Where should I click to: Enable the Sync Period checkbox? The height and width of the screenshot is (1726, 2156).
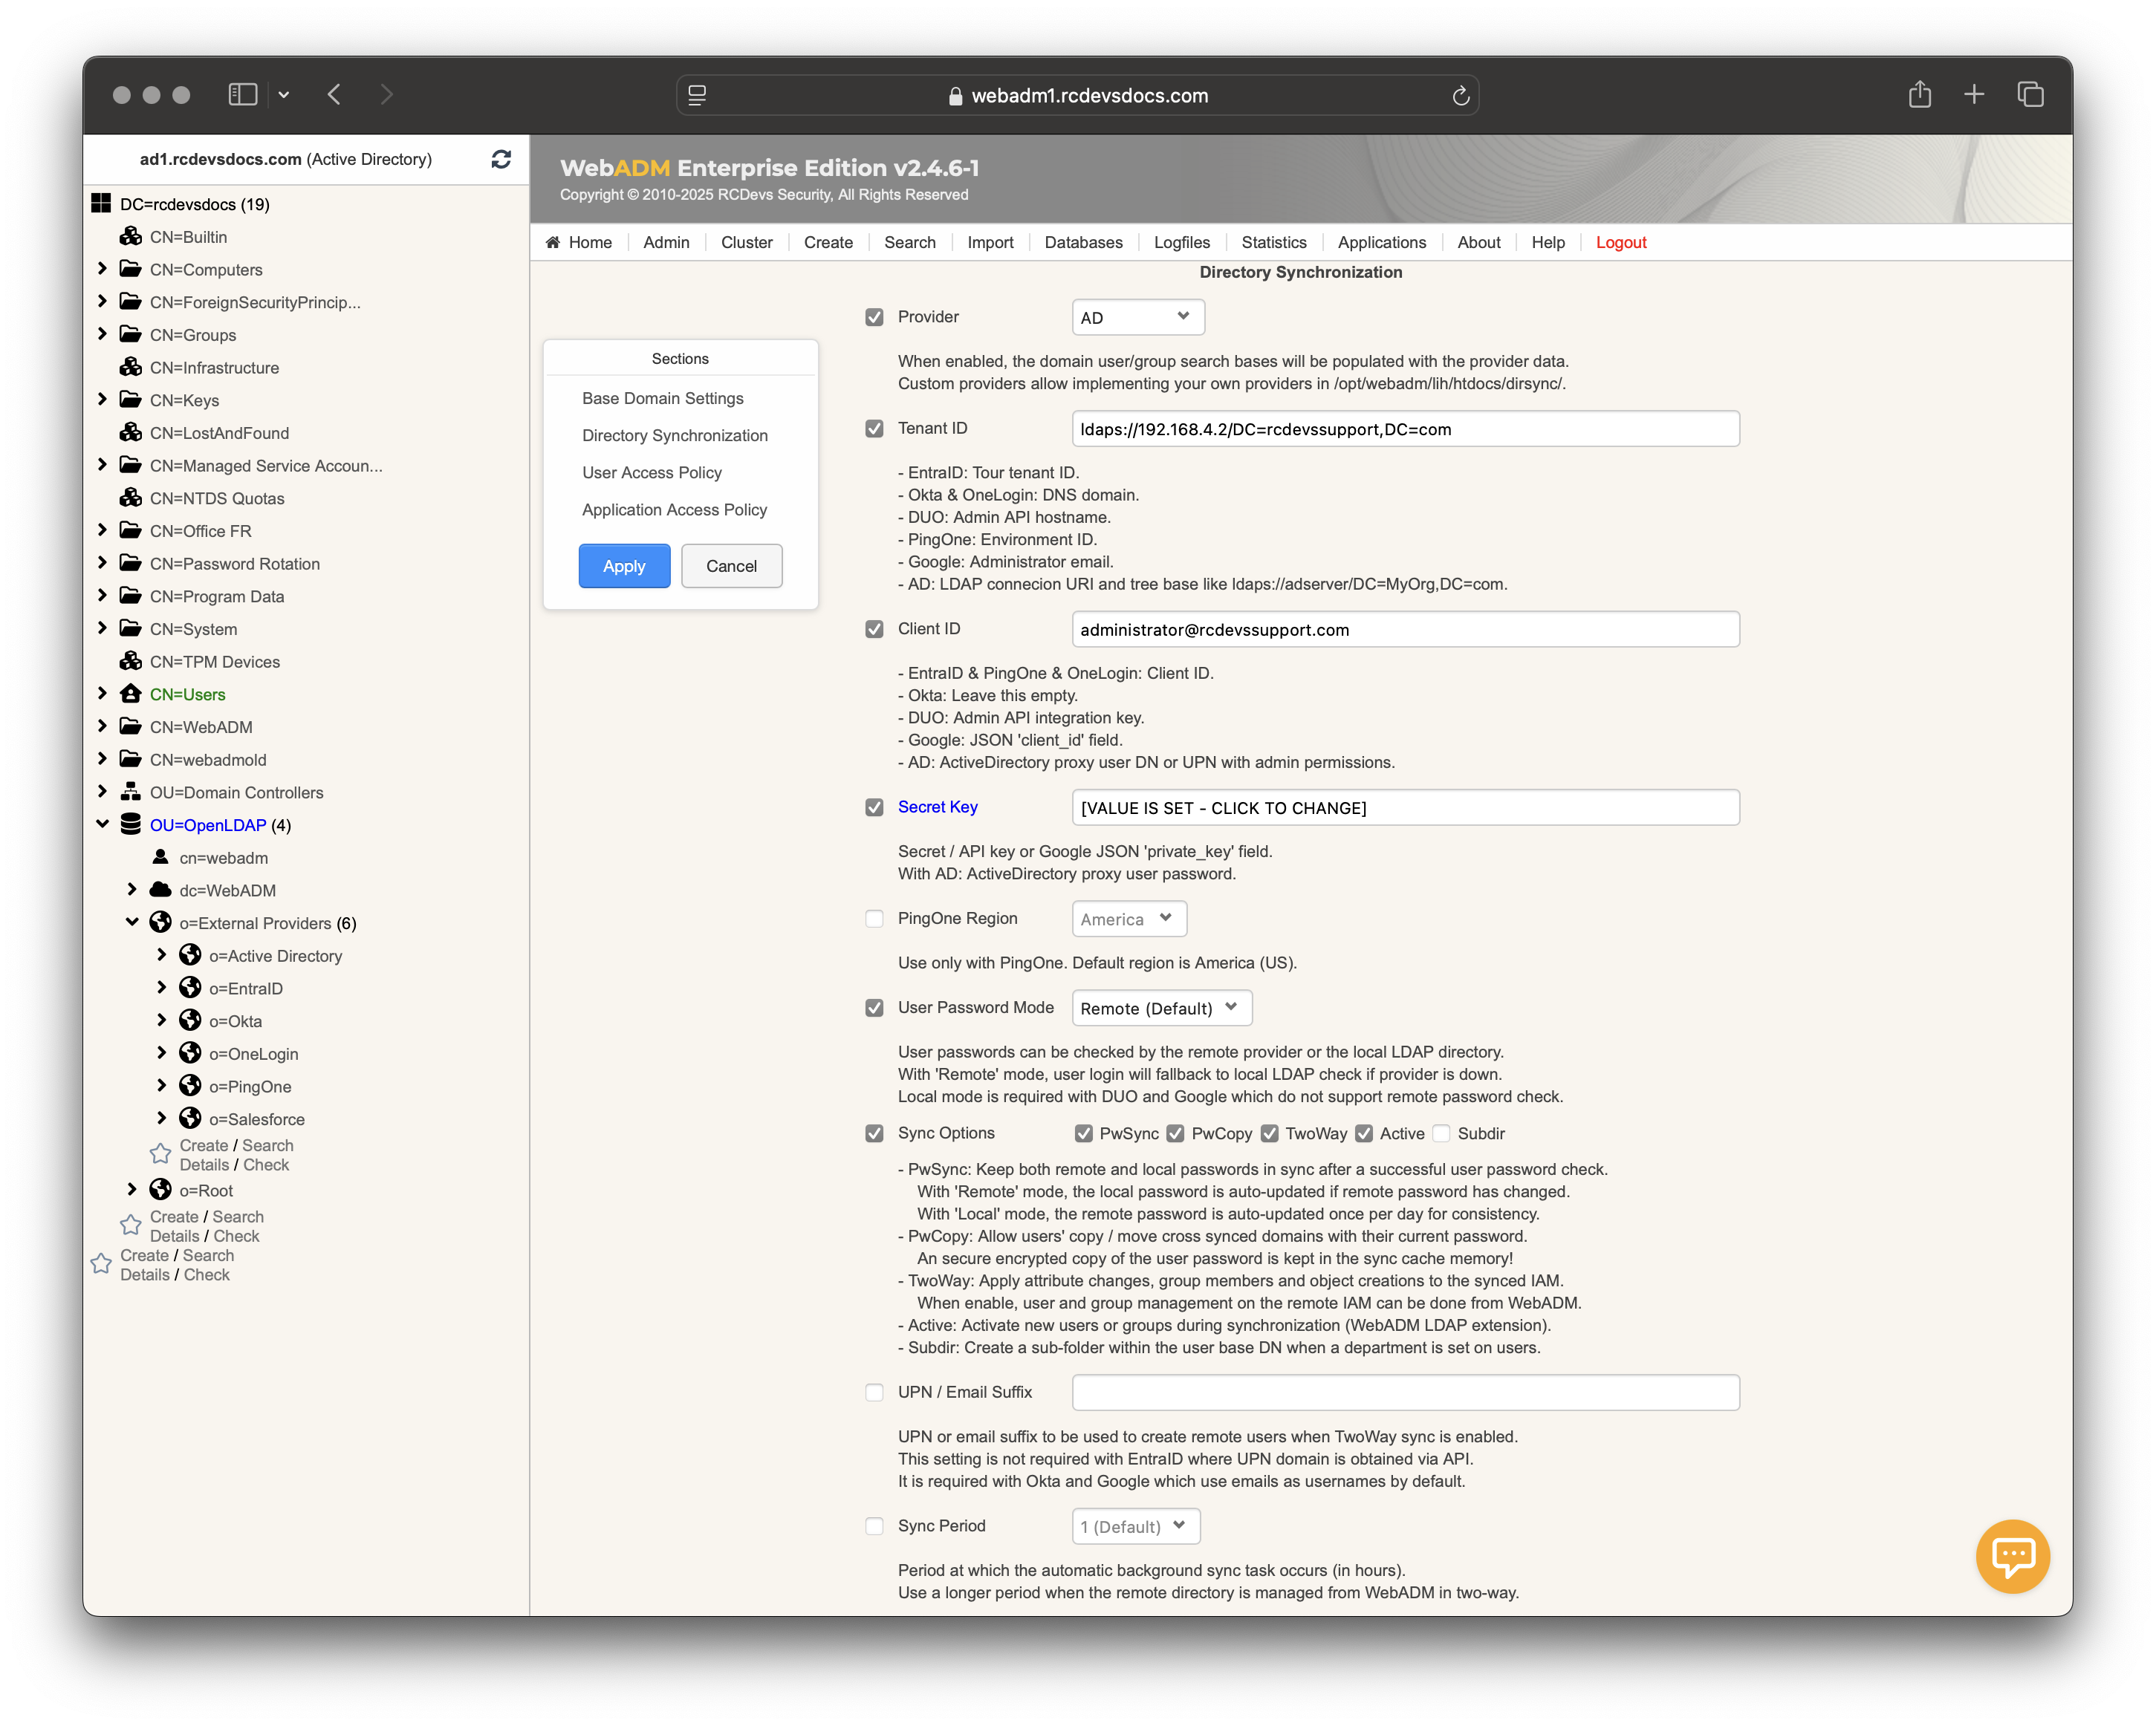click(x=874, y=1527)
